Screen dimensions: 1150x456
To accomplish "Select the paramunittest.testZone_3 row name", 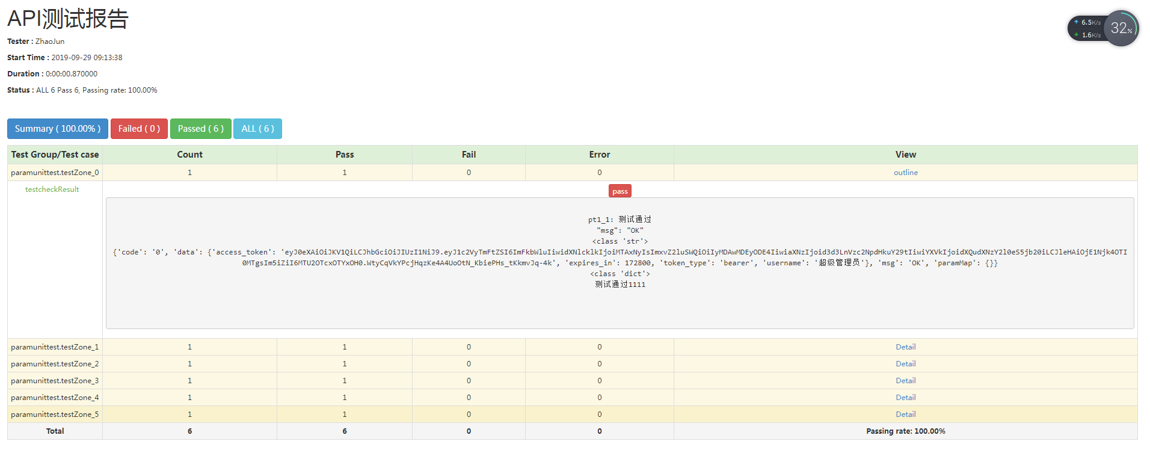I will pyautogui.click(x=55, y=381).
